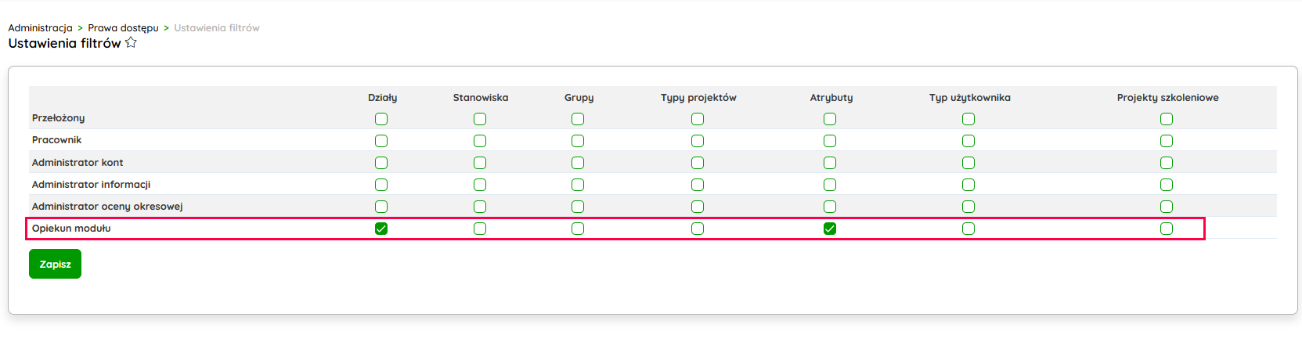Click the Zapisz button
Image resolution: width=1302 pixels, height=346 pixels.
(55, 264)
